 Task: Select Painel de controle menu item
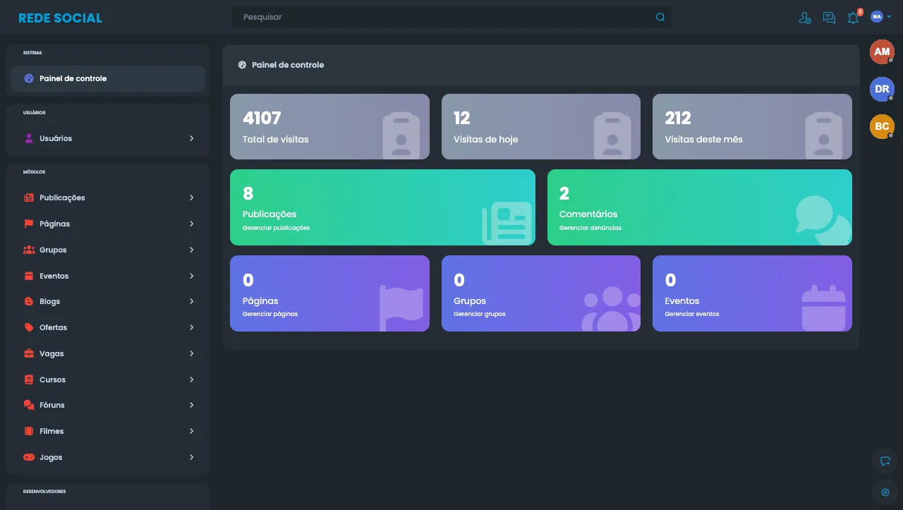click(108, 78)
